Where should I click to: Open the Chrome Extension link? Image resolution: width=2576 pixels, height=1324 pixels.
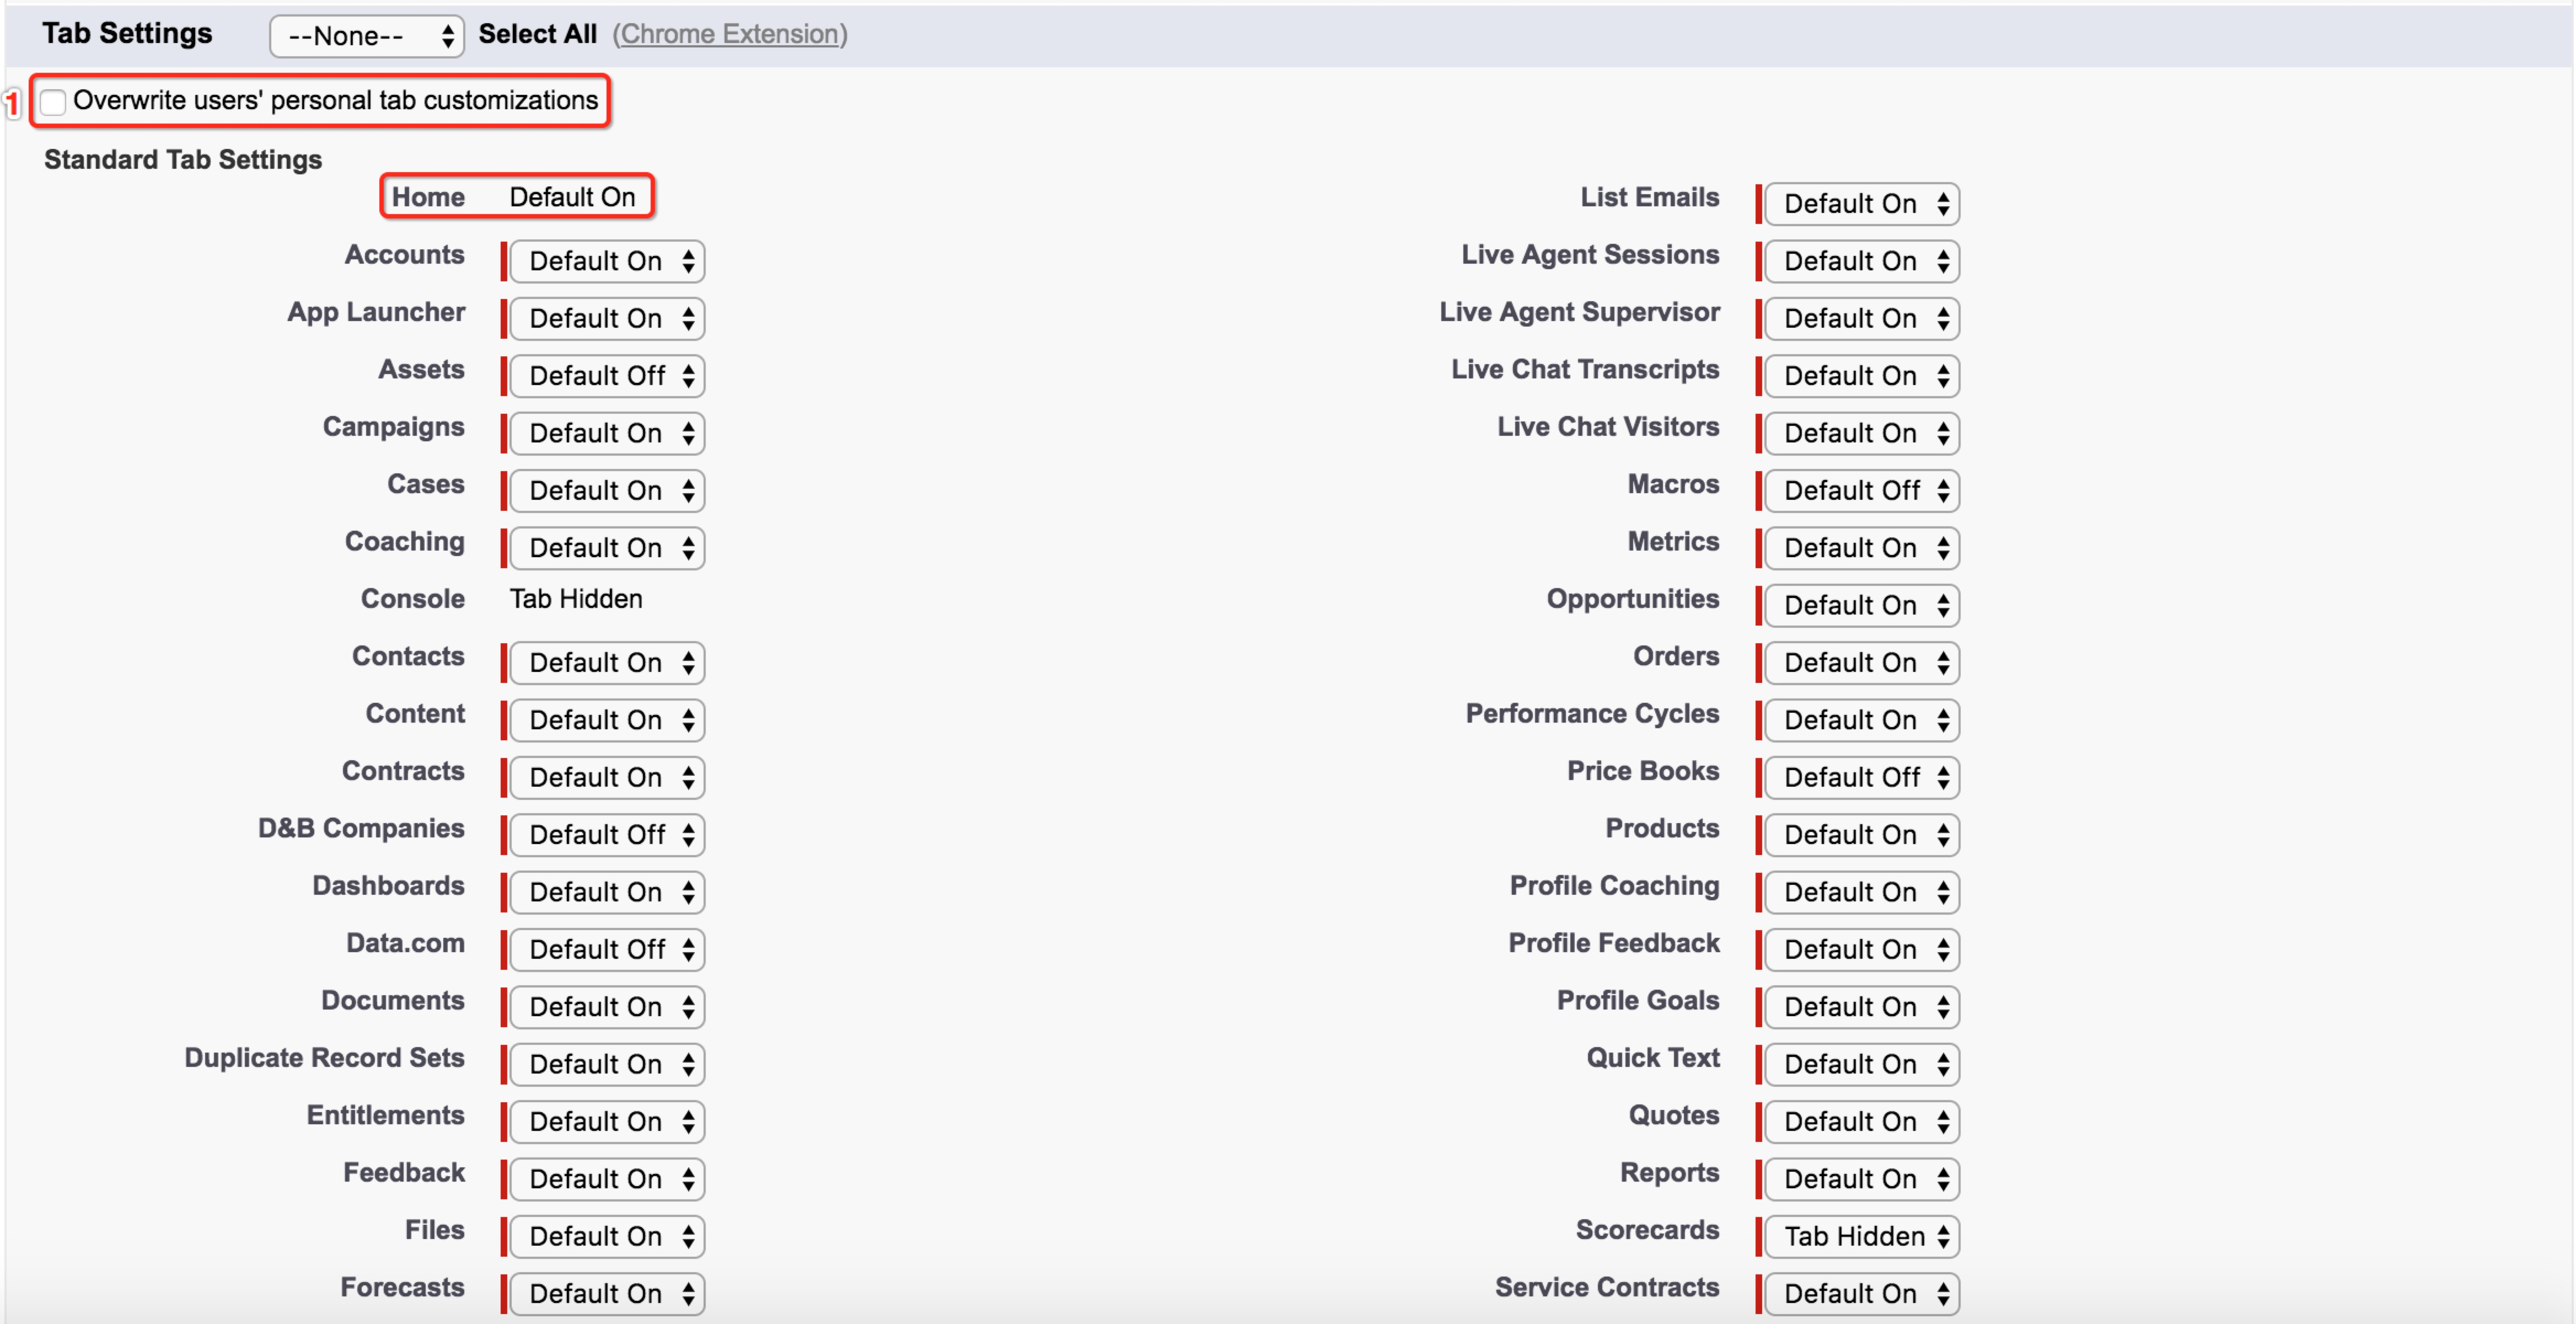pos(729,34)
